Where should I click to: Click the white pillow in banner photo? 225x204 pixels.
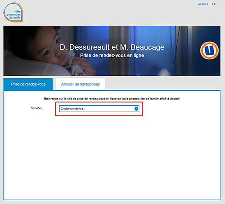(29, 66)
